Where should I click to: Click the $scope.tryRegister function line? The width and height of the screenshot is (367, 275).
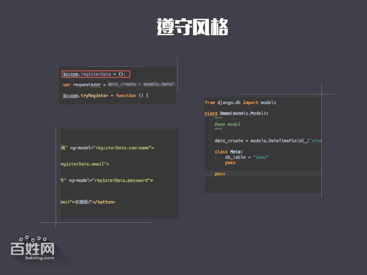pyautogui.click(x=105, y=95)
